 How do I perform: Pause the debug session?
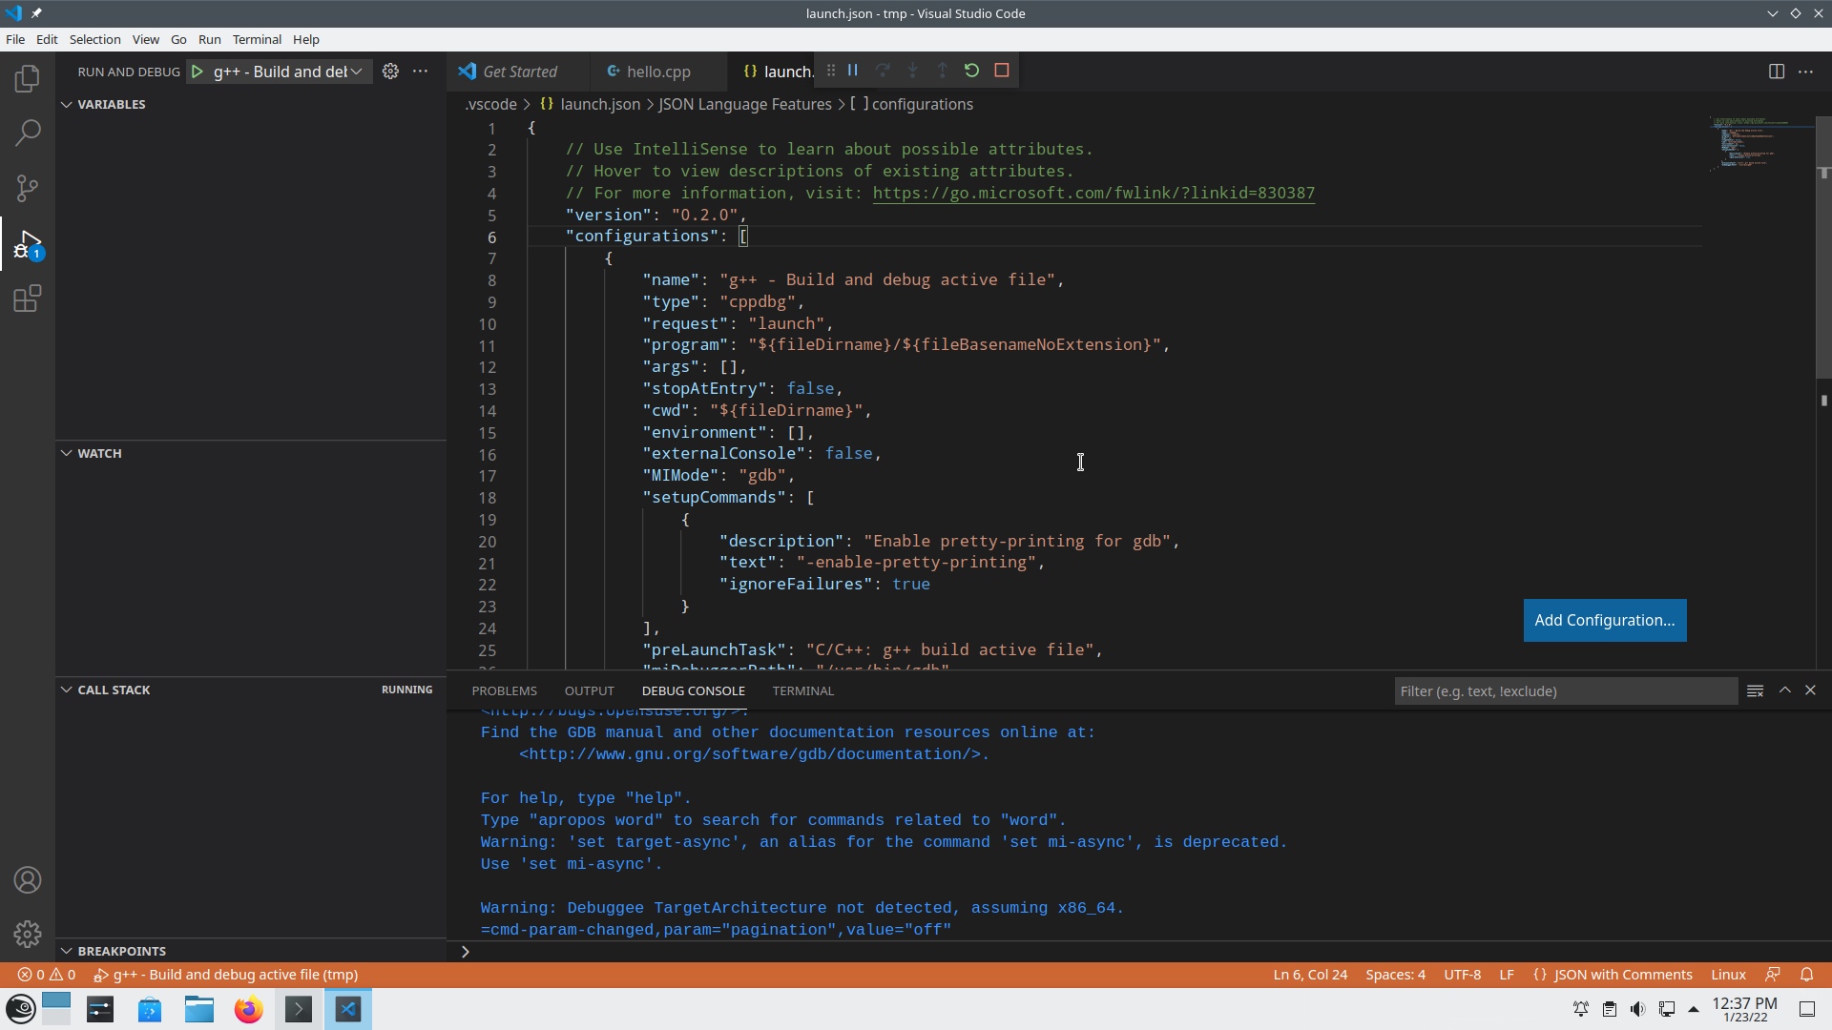(x=853, y=71)
